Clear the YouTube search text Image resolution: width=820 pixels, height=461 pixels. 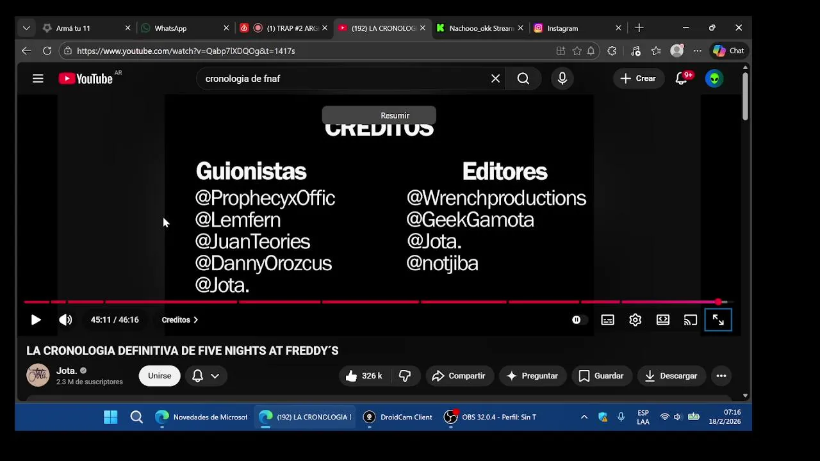tap(495, 79)
